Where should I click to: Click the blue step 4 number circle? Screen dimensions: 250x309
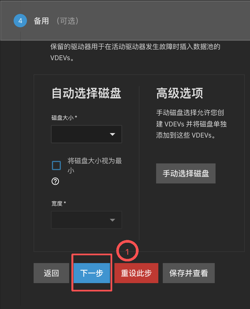click(x=20, y=21)
